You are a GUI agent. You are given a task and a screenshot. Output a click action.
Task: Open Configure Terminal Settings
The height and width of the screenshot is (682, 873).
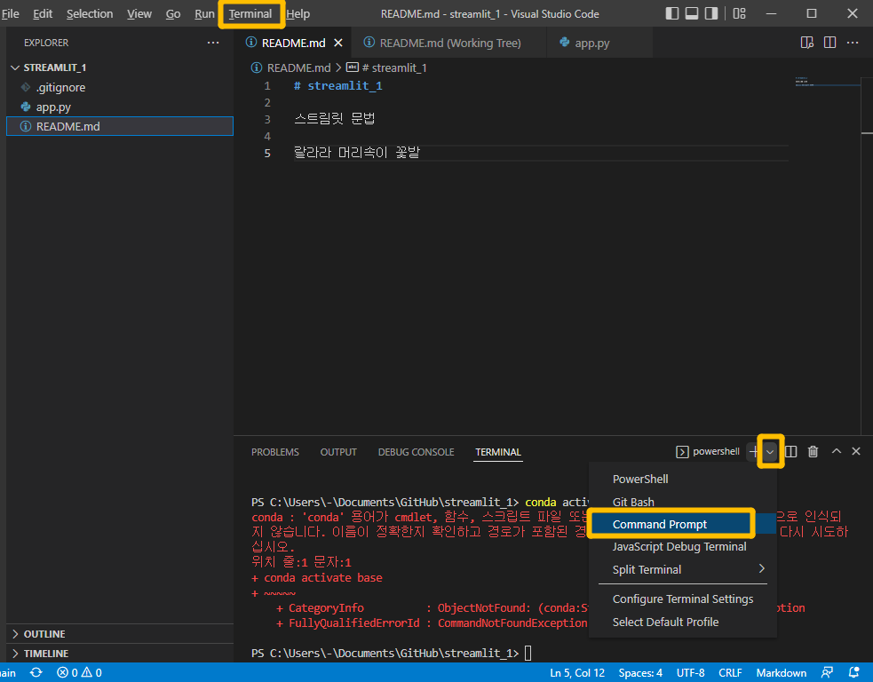point(683,599)
